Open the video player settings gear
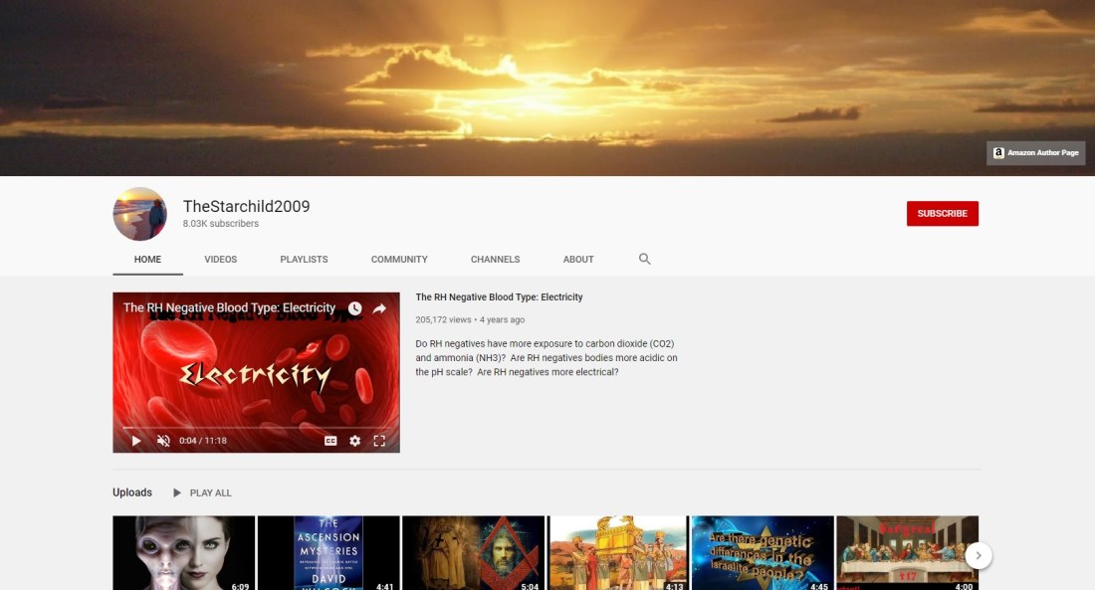 [x=354, y=441]
